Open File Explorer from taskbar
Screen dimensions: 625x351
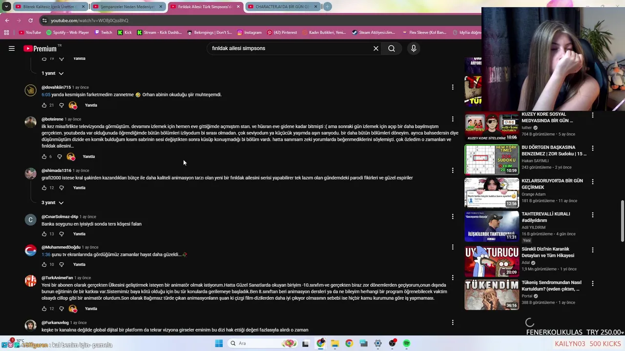(334, 343)
